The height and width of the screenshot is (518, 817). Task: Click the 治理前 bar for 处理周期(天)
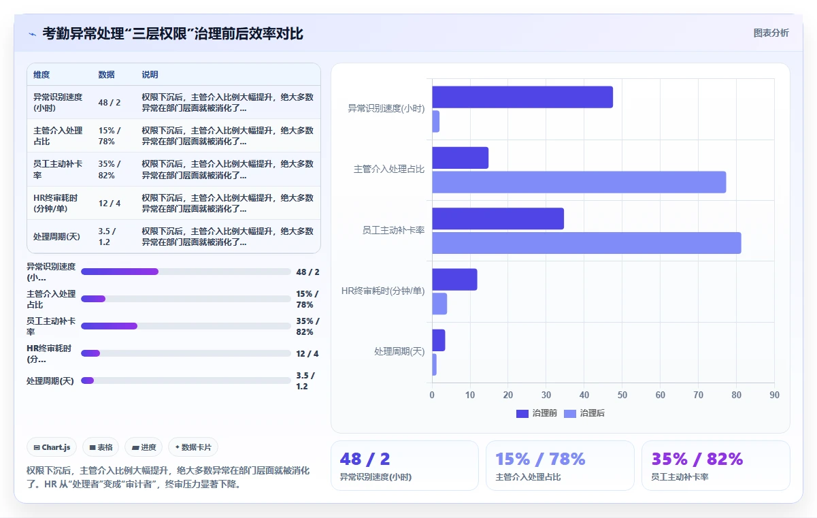point(439,340)
